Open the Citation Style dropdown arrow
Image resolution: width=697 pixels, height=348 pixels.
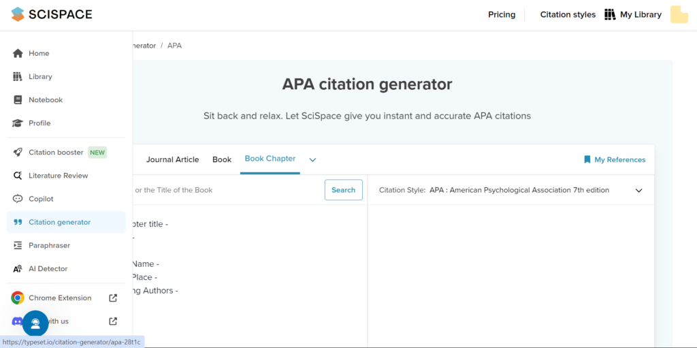click(638, 191)
